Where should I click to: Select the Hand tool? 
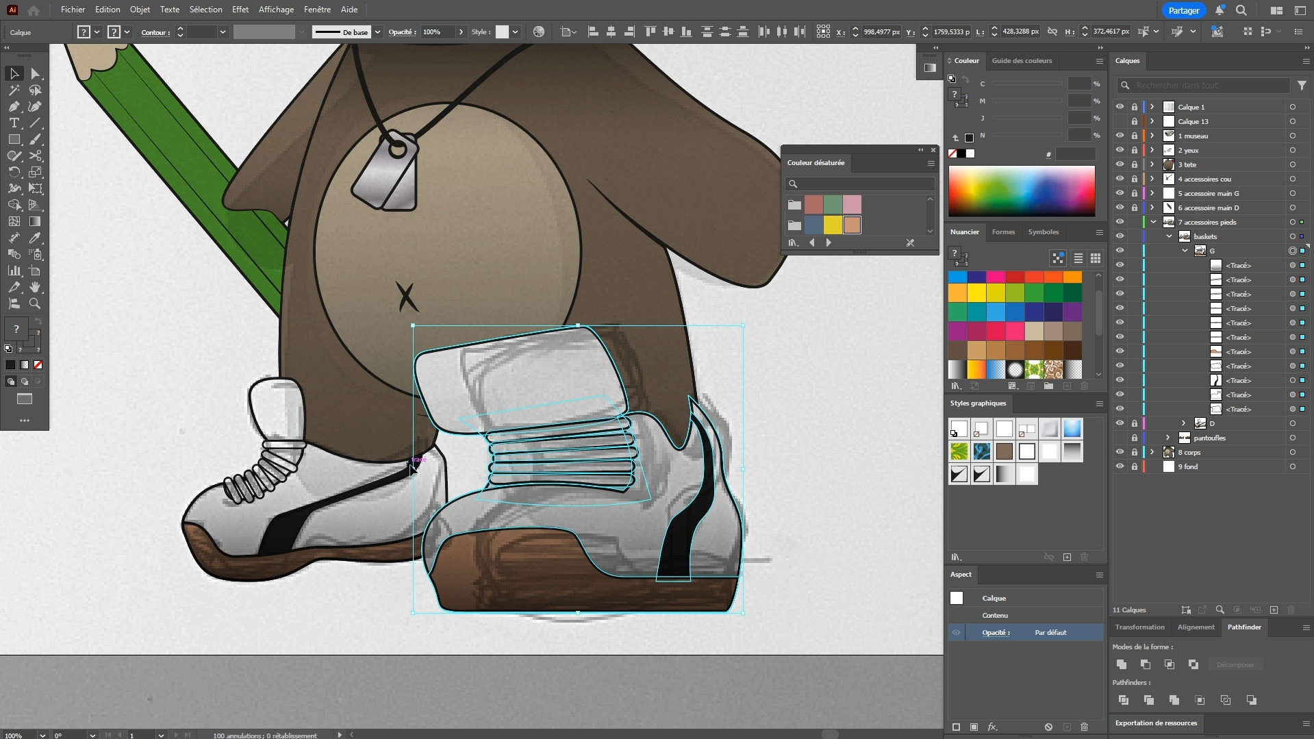[x=35, y=288]
